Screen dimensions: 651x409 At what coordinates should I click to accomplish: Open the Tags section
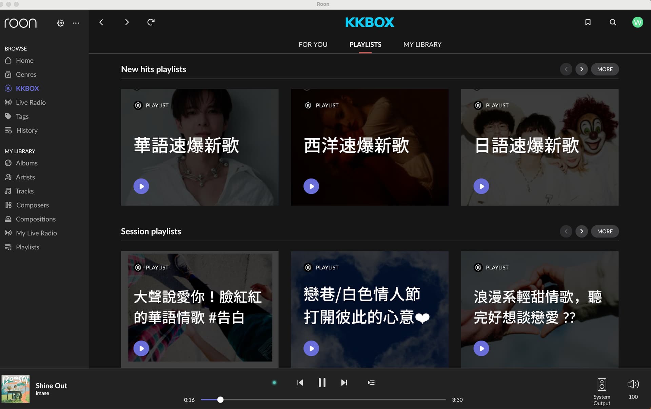tap(22, 116)
